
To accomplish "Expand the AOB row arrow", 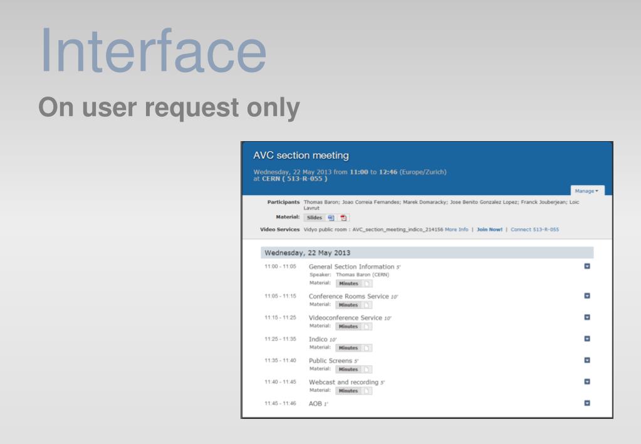I will click(587, 403).
